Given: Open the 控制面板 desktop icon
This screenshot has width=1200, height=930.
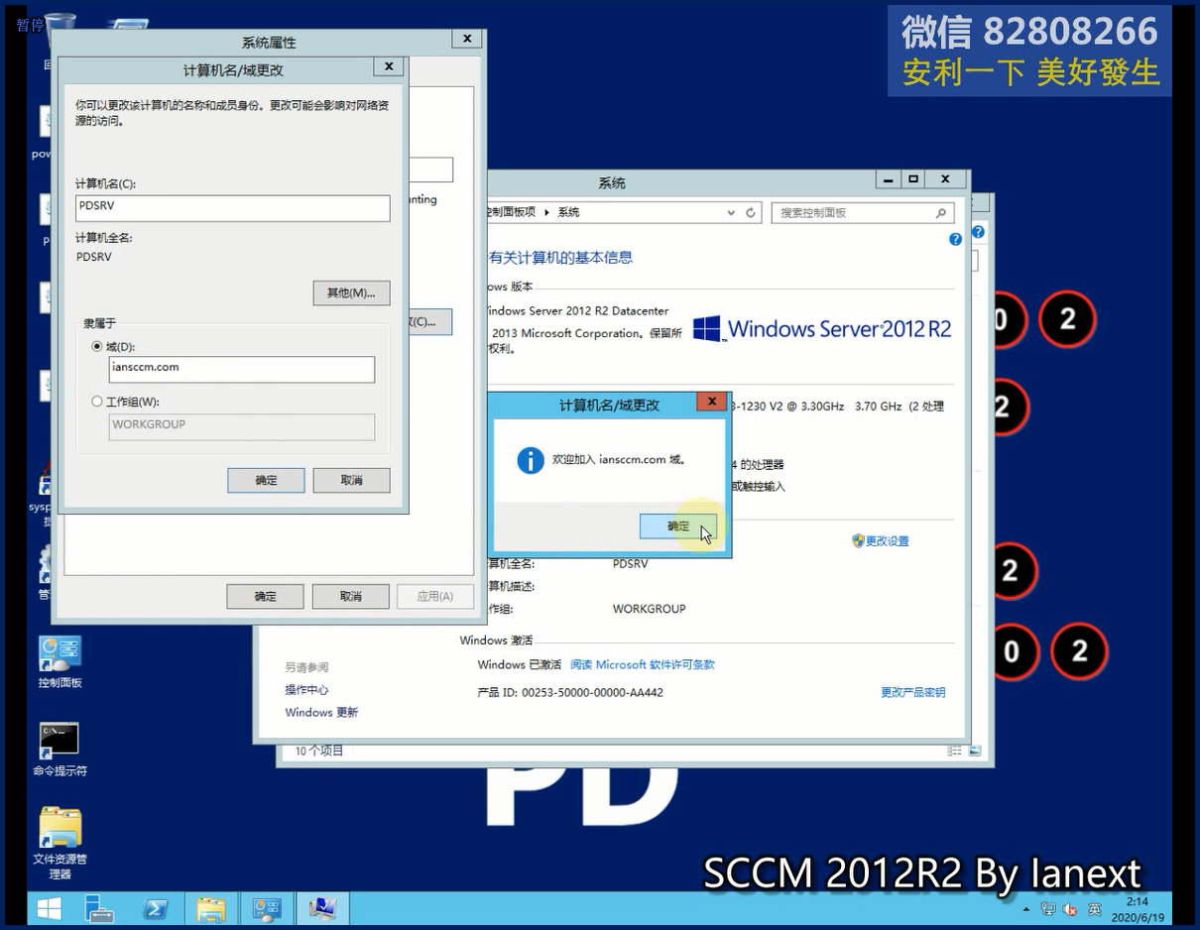Looking at the screenshot, I should tap(60, 662).
